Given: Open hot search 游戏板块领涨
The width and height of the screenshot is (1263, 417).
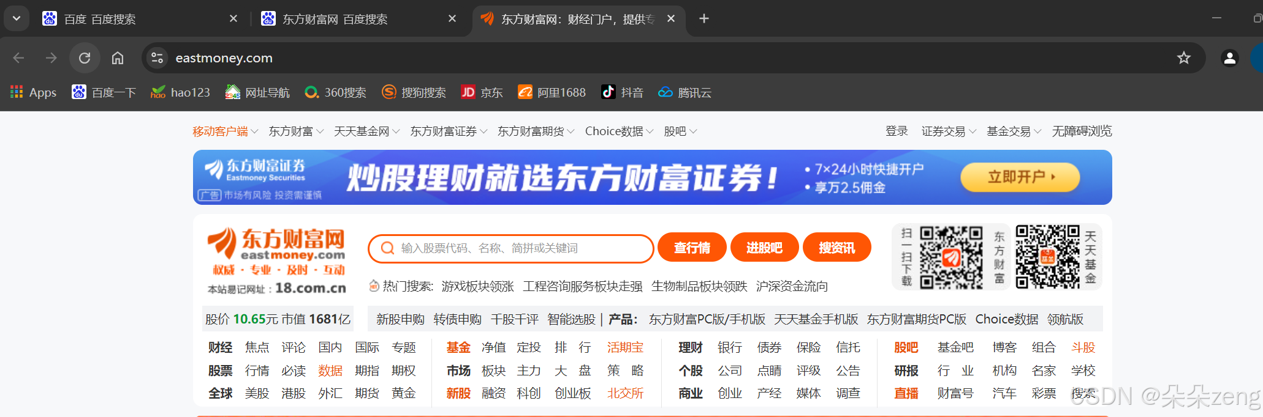Looking at the screenshot, I should pos(477,286).
